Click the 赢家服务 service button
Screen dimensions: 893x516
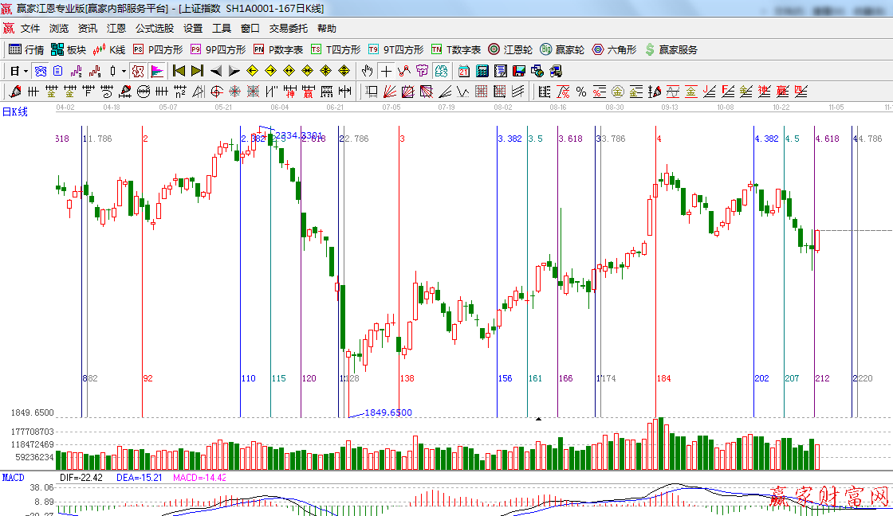(671, 49)
